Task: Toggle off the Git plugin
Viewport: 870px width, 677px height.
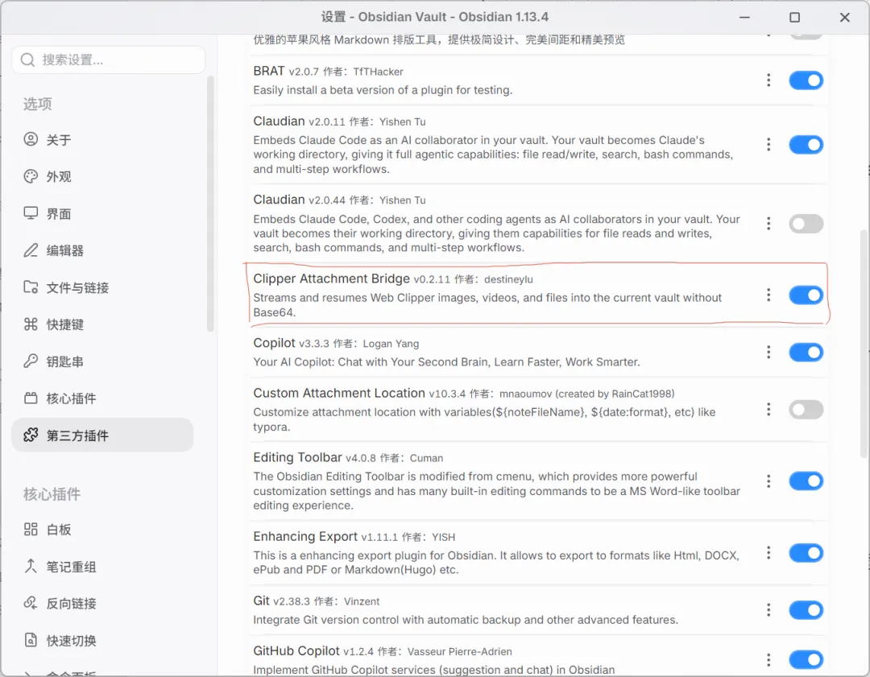Action: click(806, 610)
